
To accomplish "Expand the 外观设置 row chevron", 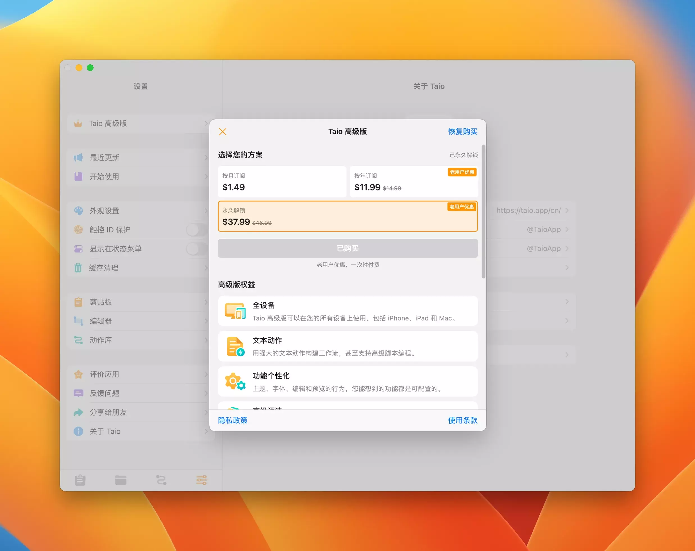I will pyautogui.click(x=206, y=211).
